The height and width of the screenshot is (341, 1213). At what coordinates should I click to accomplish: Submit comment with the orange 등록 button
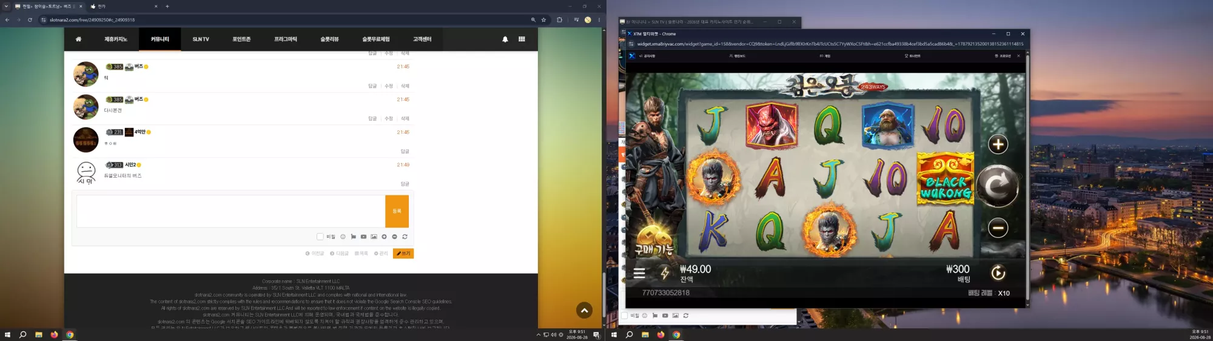[x=397, y=211]
